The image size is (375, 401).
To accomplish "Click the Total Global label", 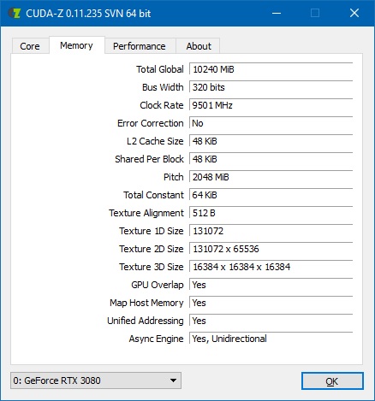I will click(160, 69).
